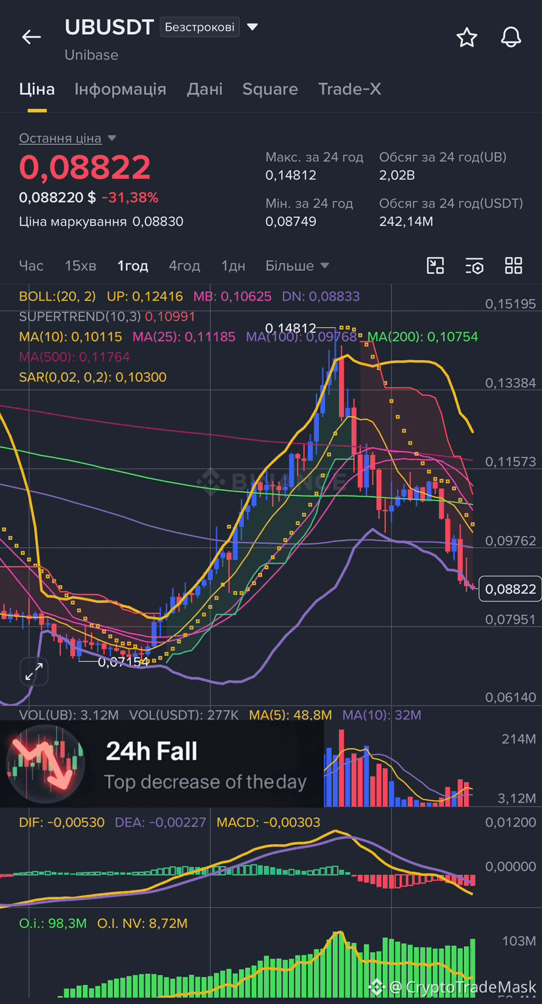Expand the chart to fullscreen with the arrows icon
Screen dimensions: 542x1004
(33, 671)
